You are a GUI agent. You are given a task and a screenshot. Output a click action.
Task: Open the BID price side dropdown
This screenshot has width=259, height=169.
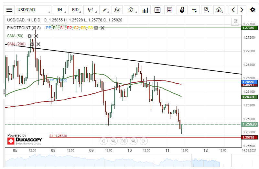75,10
